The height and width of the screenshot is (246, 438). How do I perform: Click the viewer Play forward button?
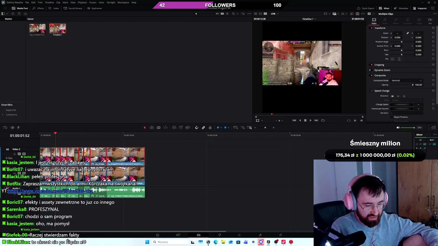310,120
